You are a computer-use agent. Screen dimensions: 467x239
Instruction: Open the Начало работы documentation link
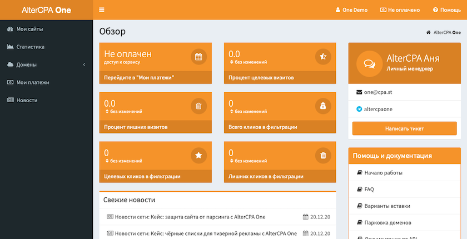[x=383, y=173]
